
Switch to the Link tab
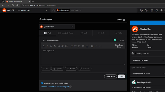(x=84, y=33)
